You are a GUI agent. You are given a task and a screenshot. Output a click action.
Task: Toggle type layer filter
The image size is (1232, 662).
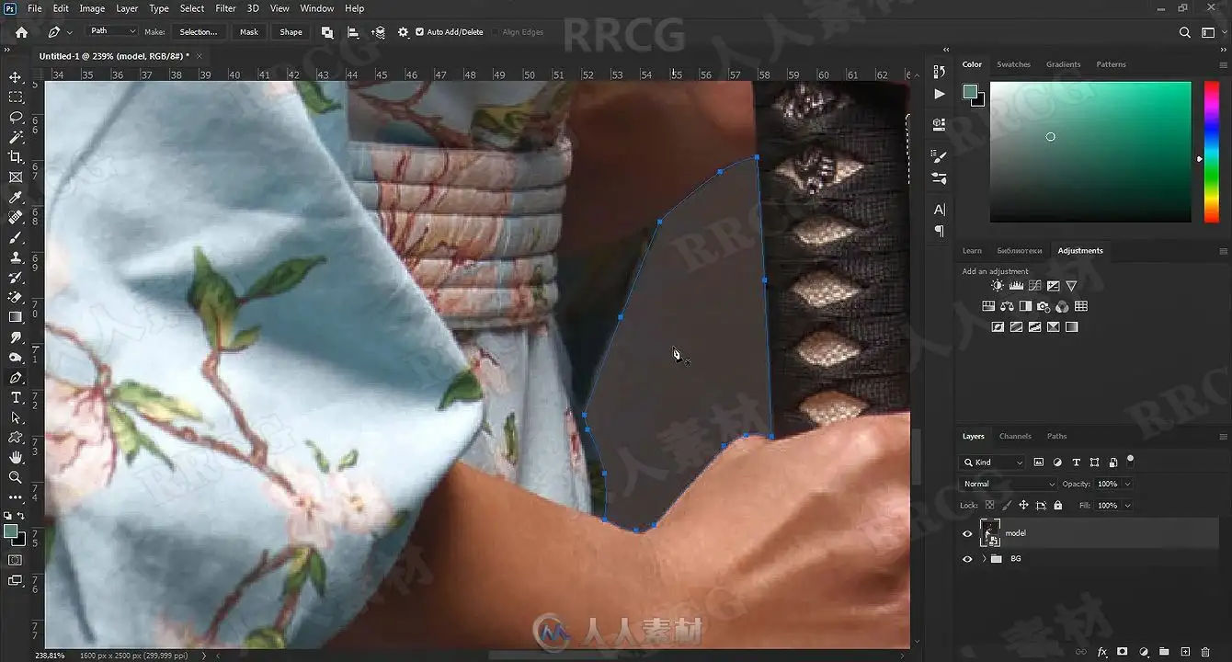pos(1076,462)
